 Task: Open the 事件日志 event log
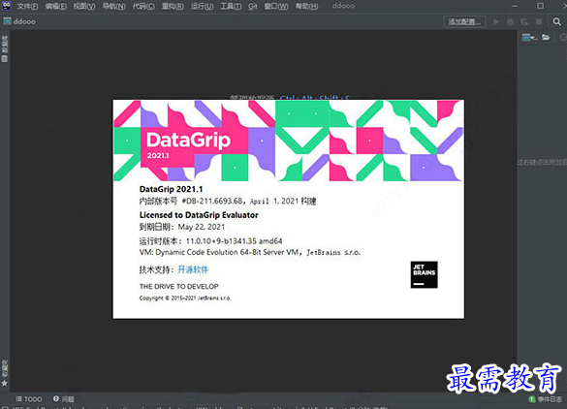(546, 399)
